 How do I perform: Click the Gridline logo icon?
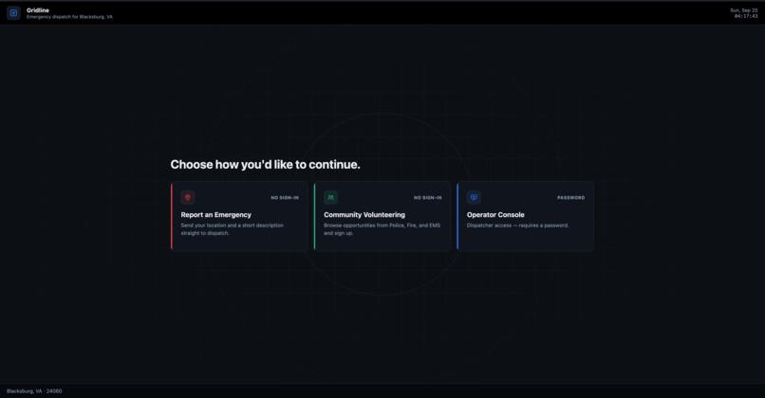pyautogui.click(x=13, y=13)
